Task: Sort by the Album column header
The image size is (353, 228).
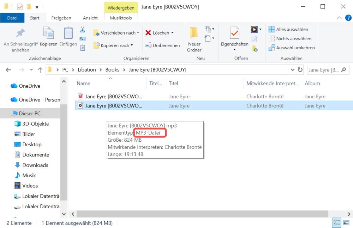Action: pyautogui.click(x=312, y=84)
